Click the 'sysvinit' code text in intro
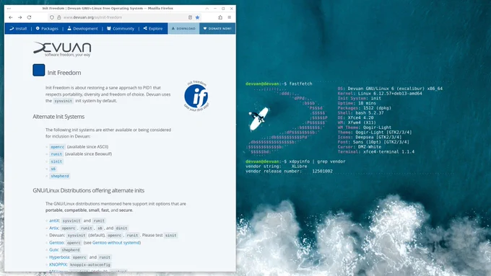This screenshot has height=276, width=491. point(64,101)
